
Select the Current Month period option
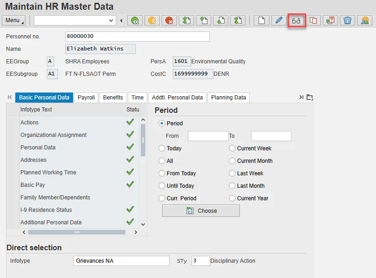232,161
